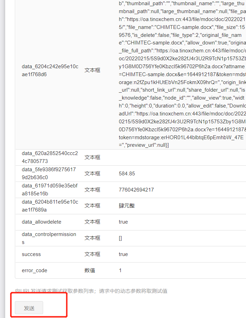Select parameter name data_5fe9386f92756179d2b636c0
246x318 pixels.
(x=49, y=173)
